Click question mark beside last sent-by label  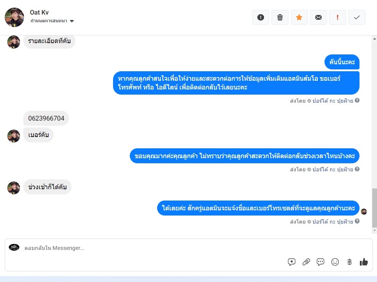click(x=357, y=221)
